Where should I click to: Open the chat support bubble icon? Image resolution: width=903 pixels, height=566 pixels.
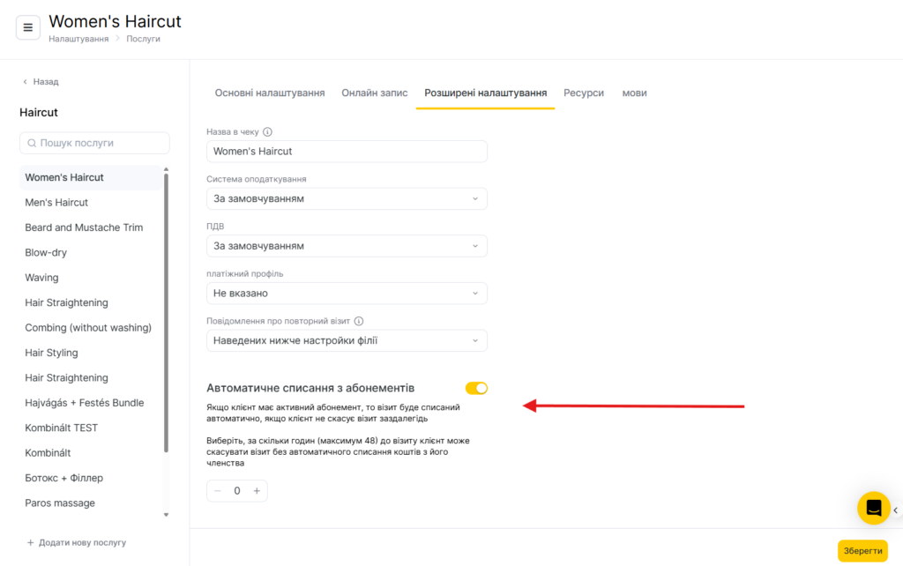click(874, 508)
